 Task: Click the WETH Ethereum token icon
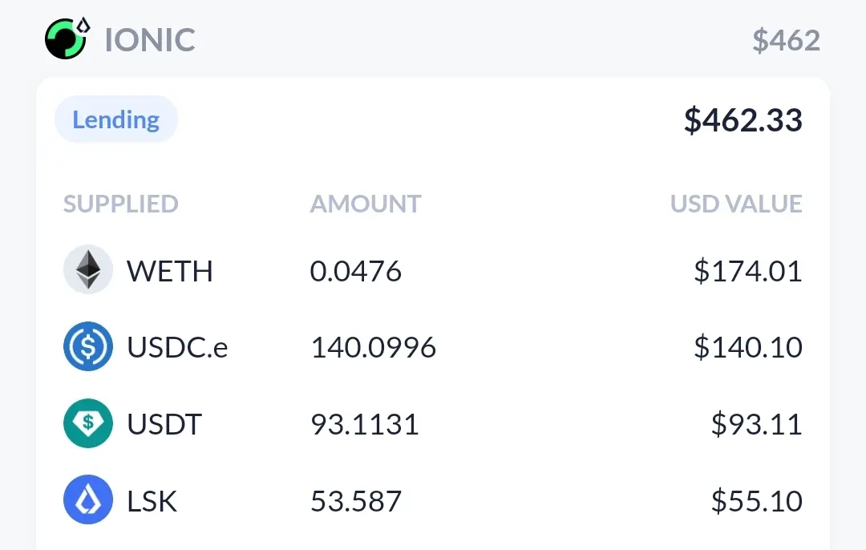[88, 269]
